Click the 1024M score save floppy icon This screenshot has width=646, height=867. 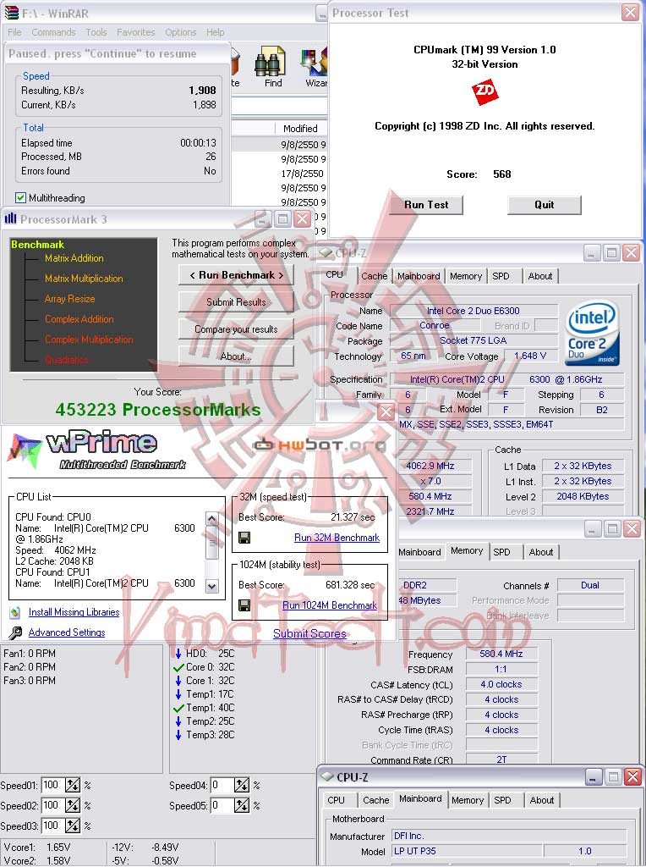click(x=244, y=605)
